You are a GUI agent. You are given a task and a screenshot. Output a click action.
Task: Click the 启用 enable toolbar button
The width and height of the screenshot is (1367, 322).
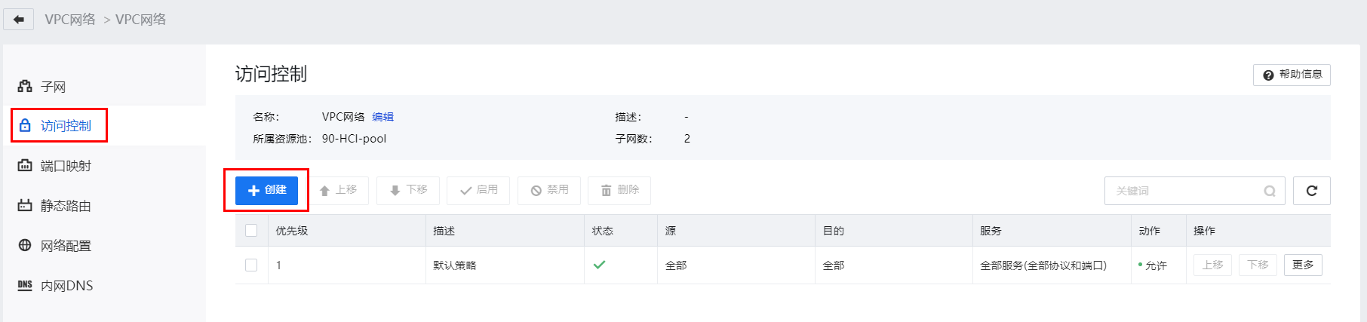[478, 190]
